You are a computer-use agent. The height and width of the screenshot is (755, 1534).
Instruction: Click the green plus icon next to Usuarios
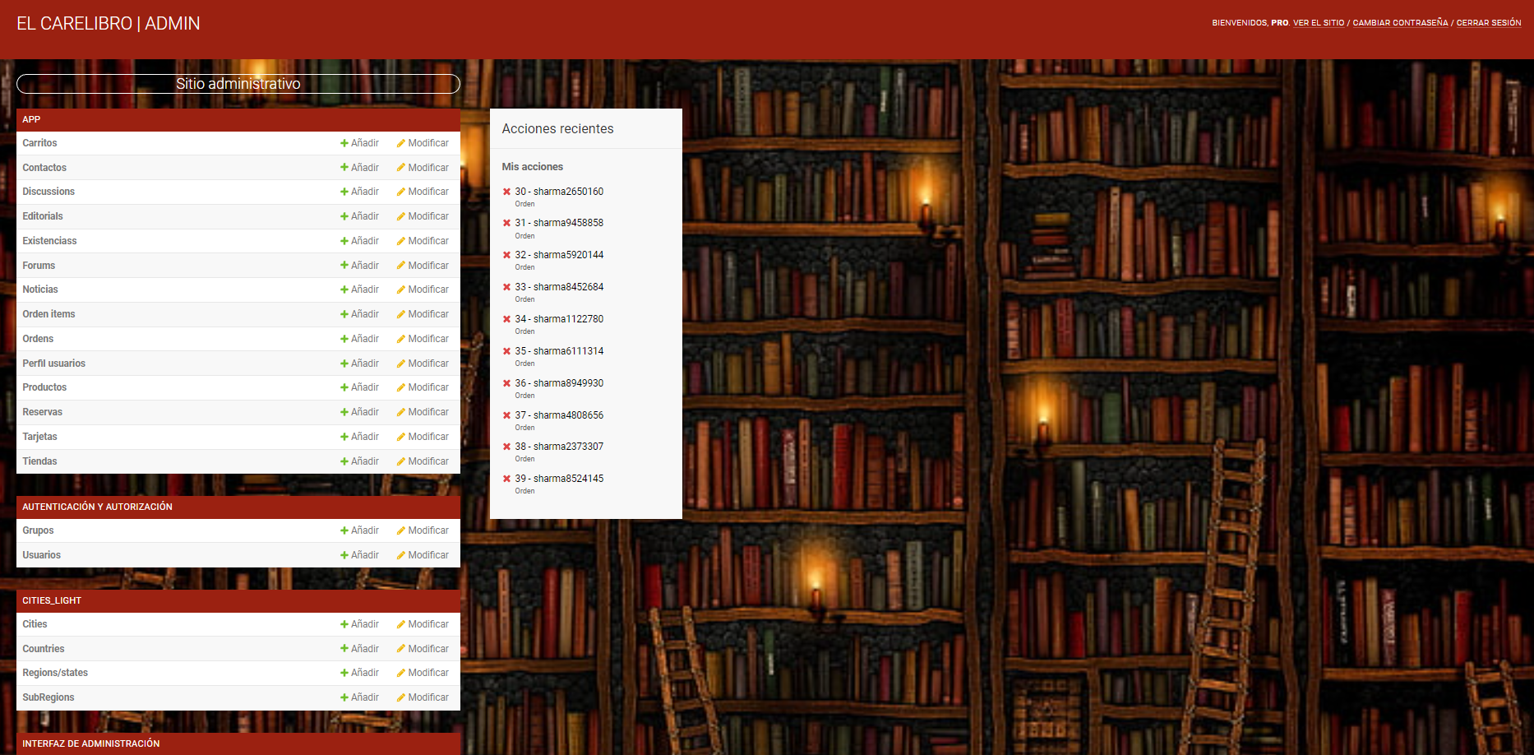(345, 554)
